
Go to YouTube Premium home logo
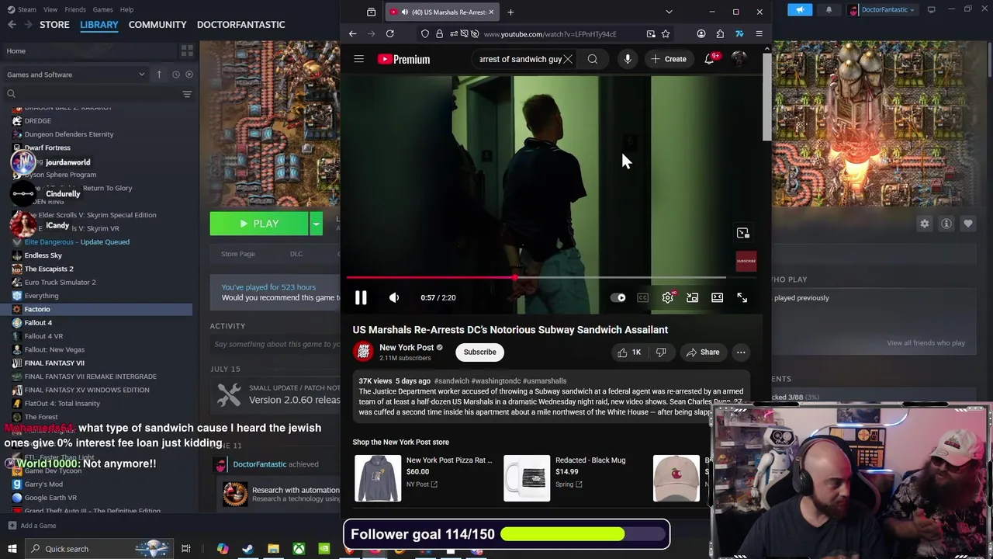[x=403, y=59]
